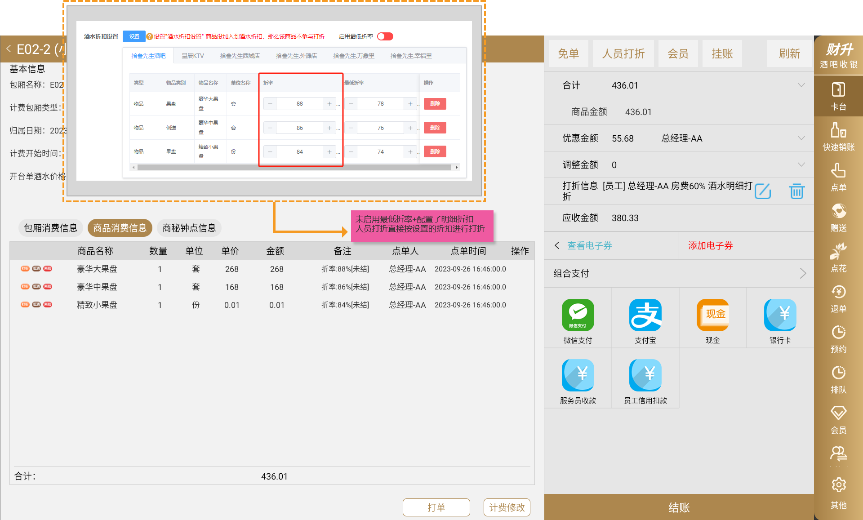
Task: Open 快速销账 in the sidebar
Action: (838, 136)
